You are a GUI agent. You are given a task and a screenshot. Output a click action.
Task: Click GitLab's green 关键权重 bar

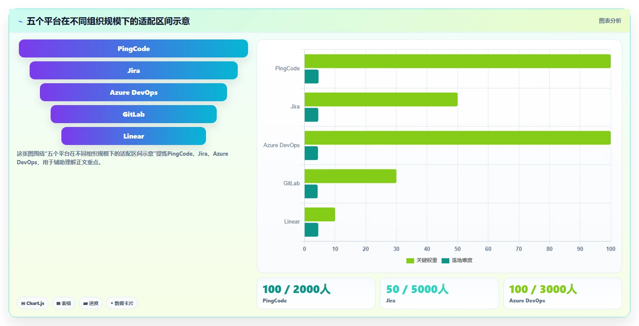click(350, 176)
